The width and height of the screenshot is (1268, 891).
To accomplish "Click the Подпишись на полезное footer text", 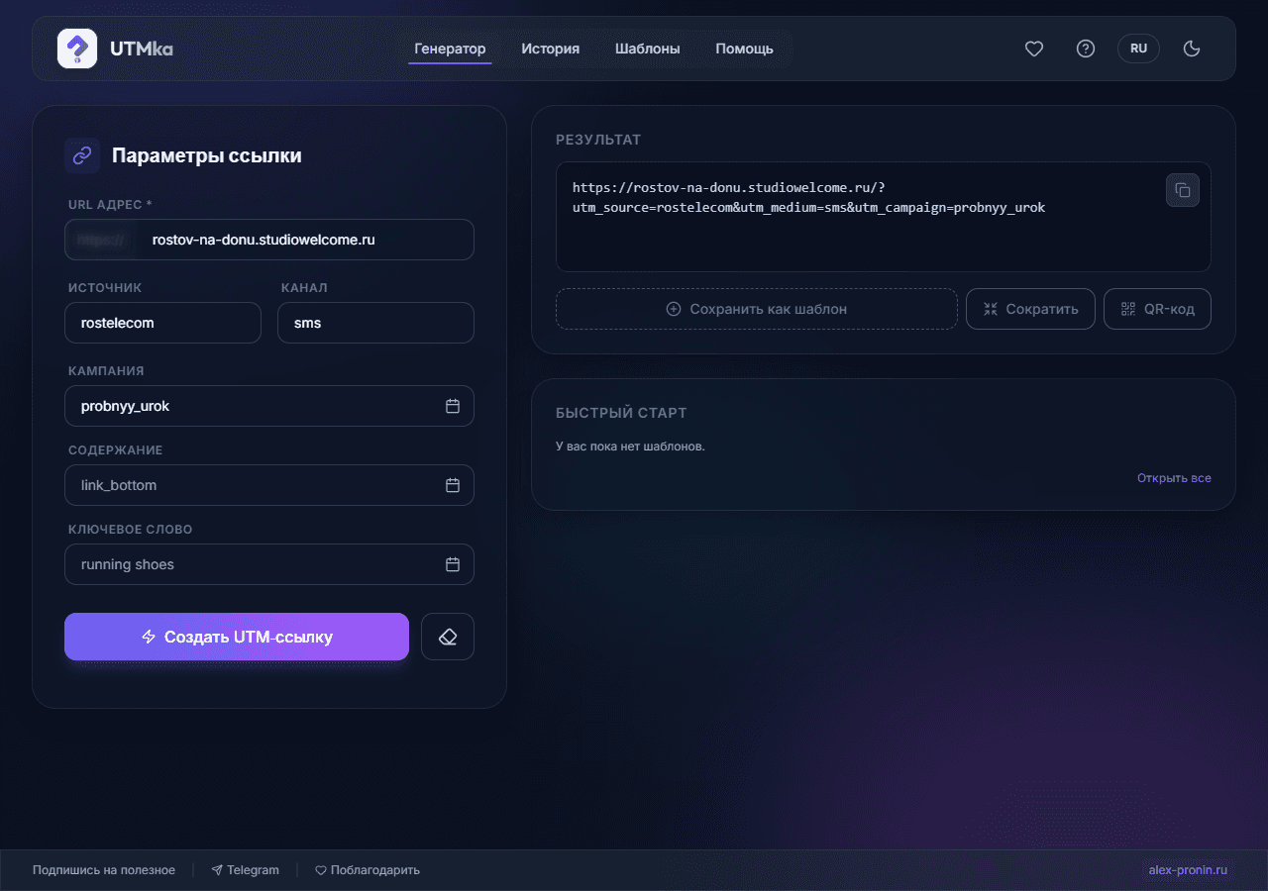I will tap(104, 870).
